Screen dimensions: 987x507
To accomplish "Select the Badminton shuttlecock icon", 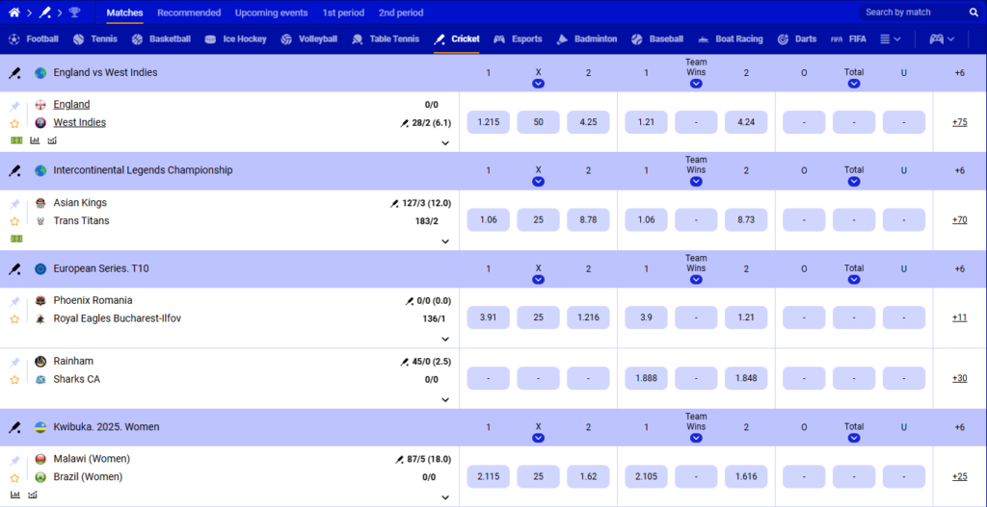I will pos(562,38).
